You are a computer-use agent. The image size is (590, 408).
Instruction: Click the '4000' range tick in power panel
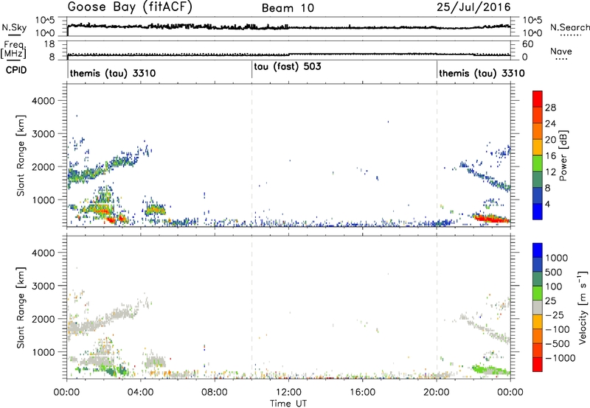click(44, 101)
